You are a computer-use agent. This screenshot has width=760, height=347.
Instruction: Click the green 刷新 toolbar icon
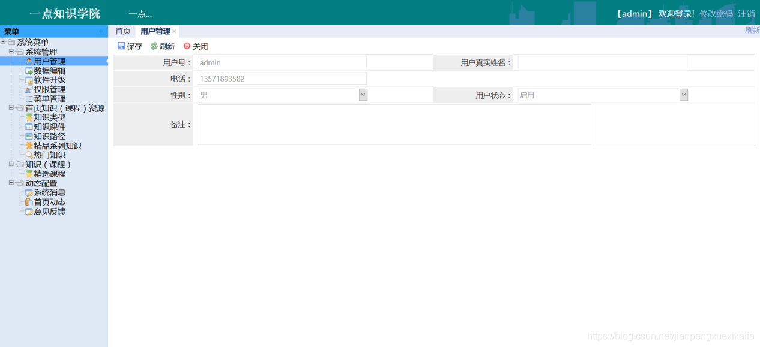click(154, 46)
